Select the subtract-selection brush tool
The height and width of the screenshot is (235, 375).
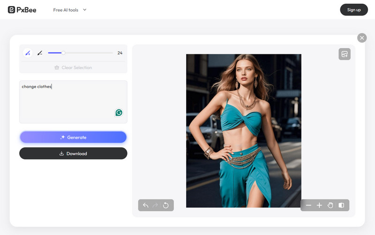click(x=40, y=53)
